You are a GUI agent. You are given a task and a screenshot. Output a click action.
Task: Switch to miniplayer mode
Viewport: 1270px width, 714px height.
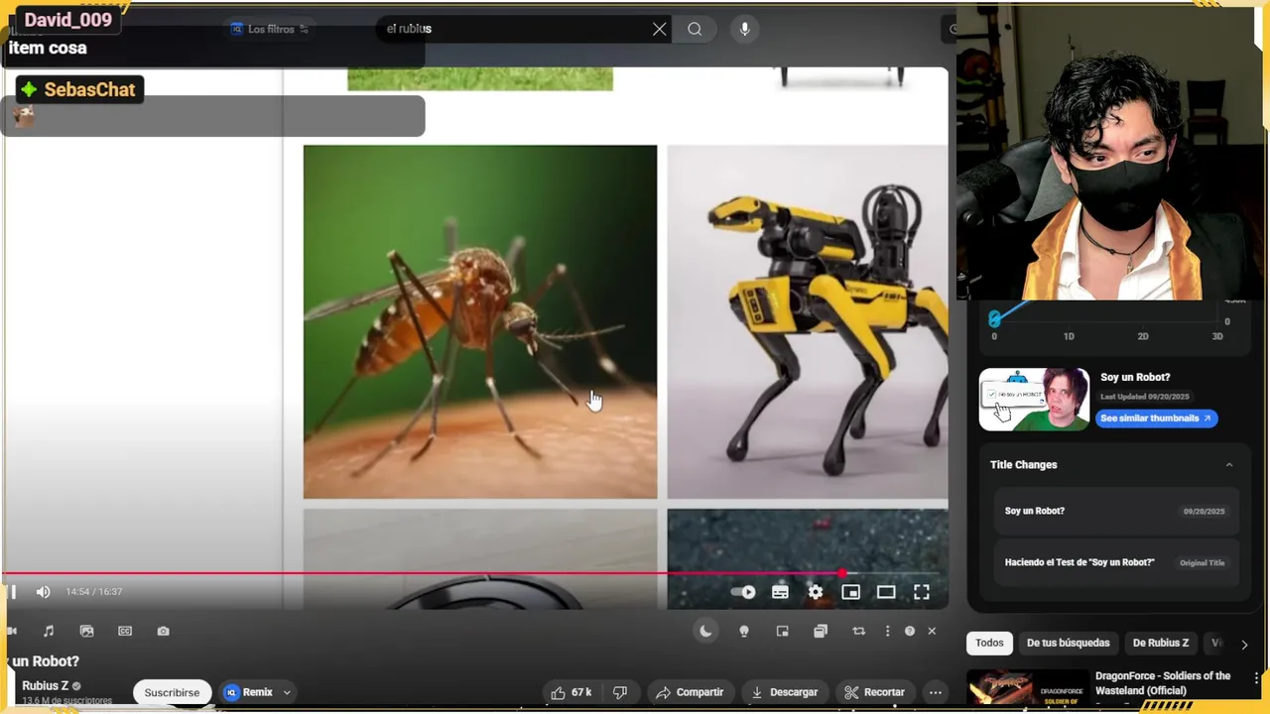[850, 592]
